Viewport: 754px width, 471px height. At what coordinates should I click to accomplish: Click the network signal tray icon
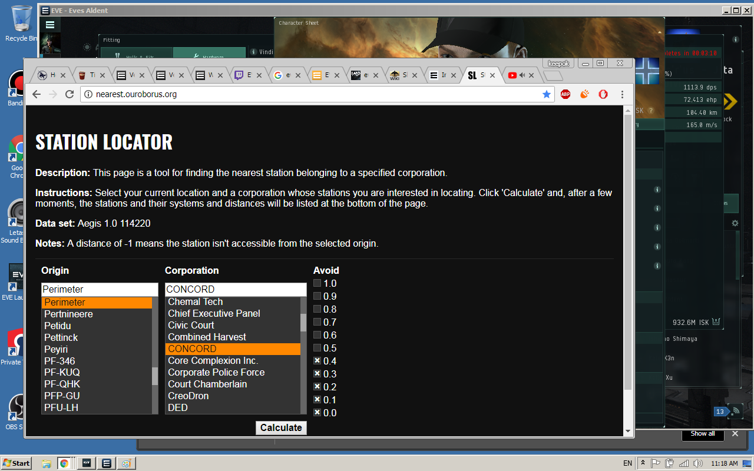pos(684,463)
